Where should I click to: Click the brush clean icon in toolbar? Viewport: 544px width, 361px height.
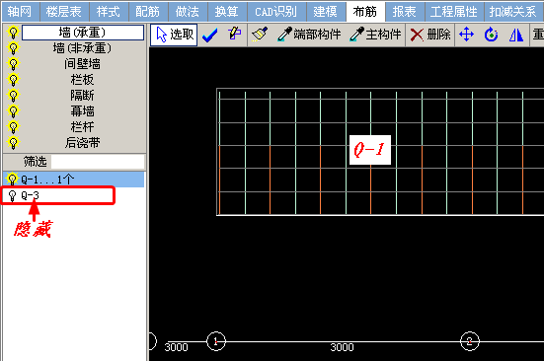260,35
